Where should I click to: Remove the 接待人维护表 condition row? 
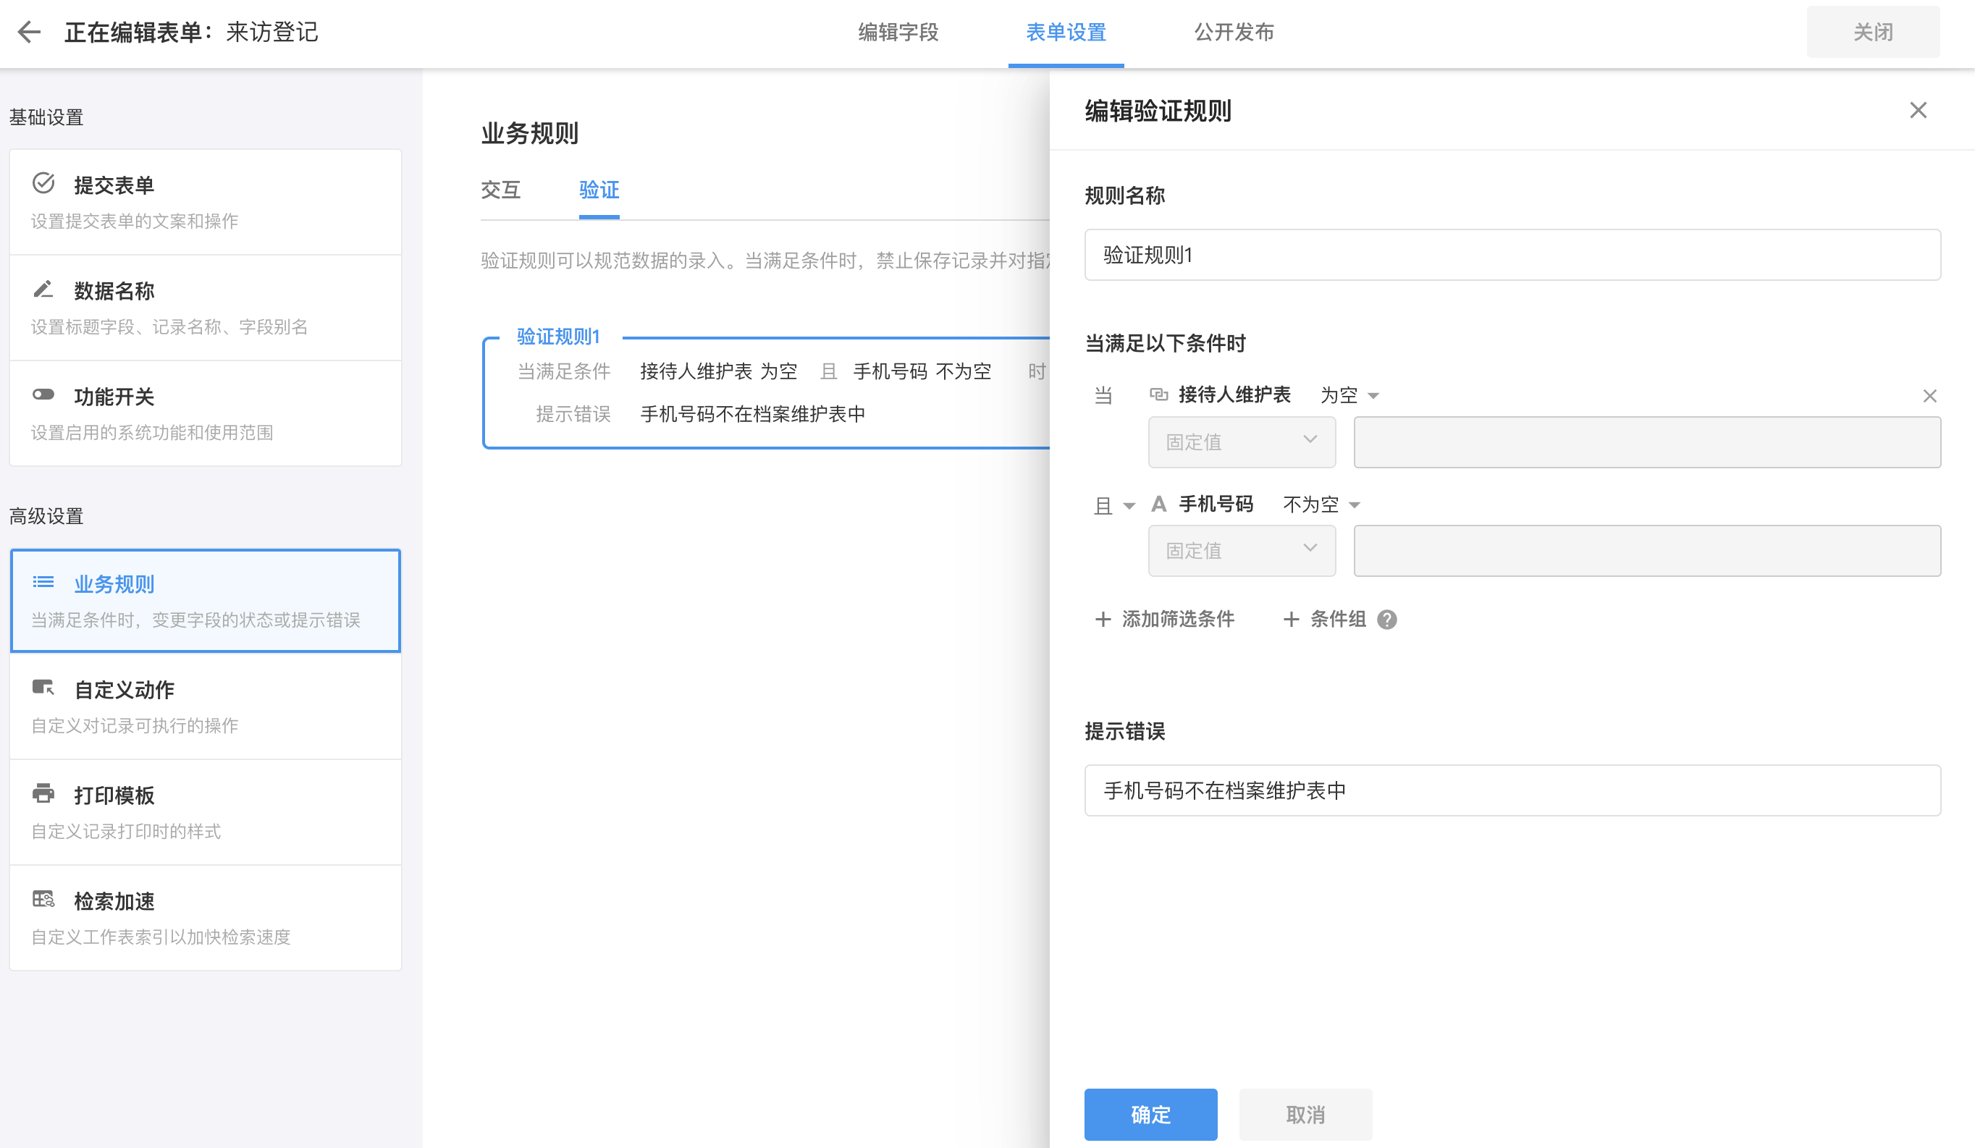point(1929,396)
